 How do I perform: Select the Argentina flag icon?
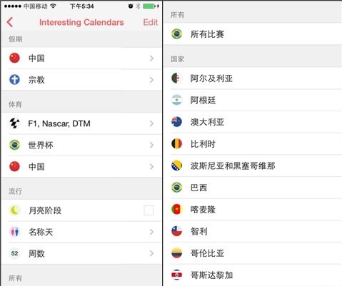tap(177, 100)
